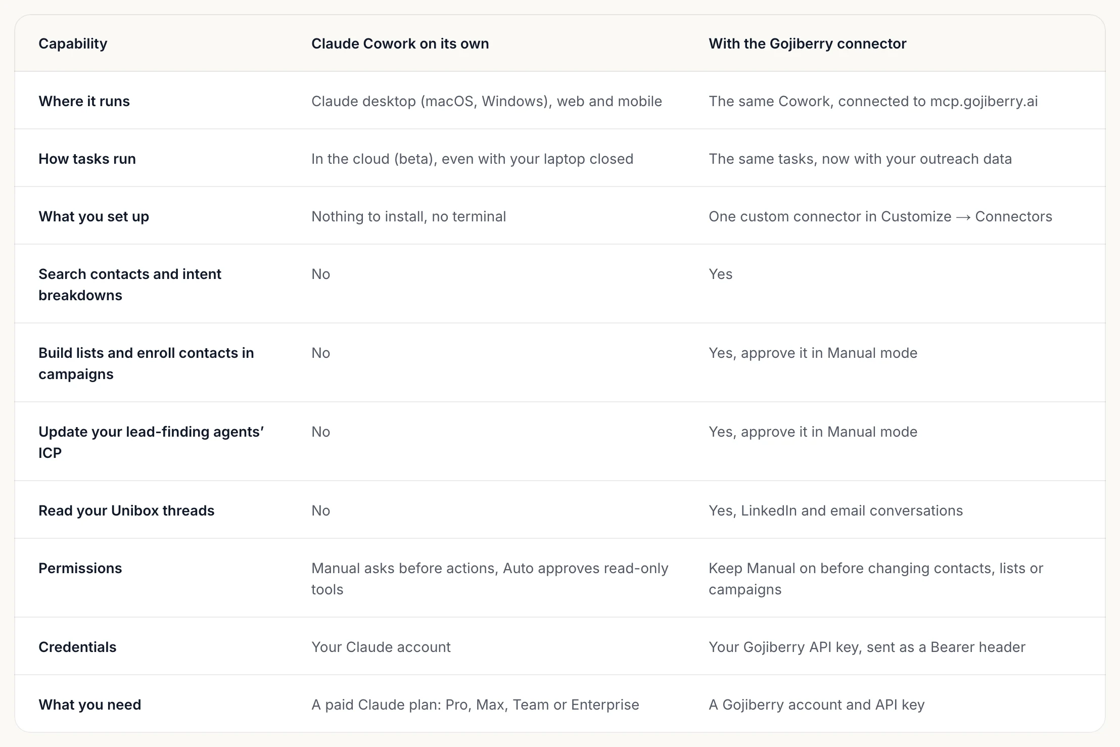1120x747 pixels.
Task: Click 'Your Claude account' cell
Action: click(381, 647)
